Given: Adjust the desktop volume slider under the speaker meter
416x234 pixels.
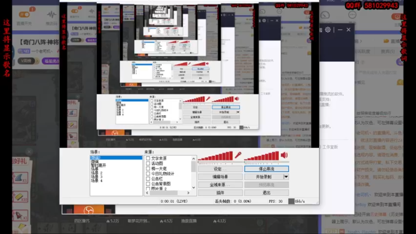Looking at the screenshot, I should pyautogui.click(x=266, y=163).
